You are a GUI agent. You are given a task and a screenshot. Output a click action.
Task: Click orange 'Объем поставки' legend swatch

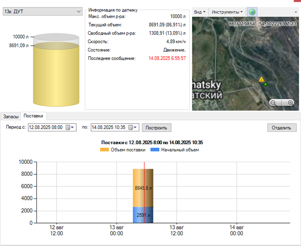click(x=104, y=150)
